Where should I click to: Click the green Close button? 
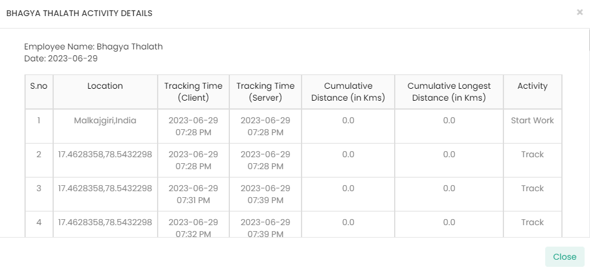pyautogui.click(x=564, y=257)
